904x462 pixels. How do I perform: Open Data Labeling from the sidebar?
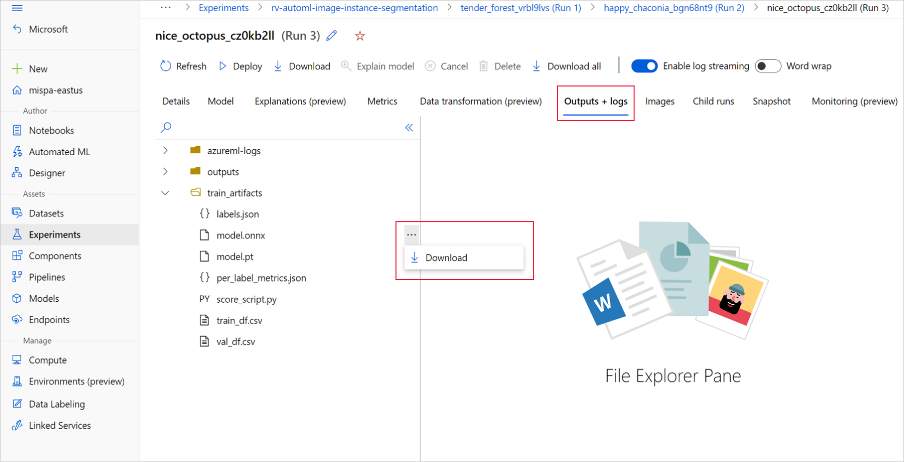[x=57, y=403]
